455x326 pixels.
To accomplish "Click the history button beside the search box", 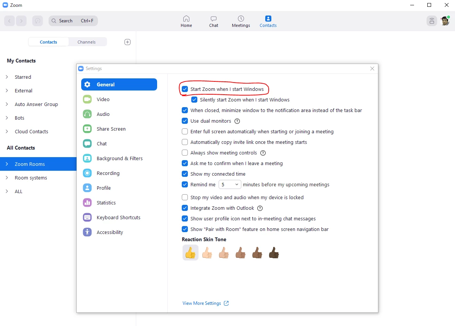I will [x=38, y=21].
